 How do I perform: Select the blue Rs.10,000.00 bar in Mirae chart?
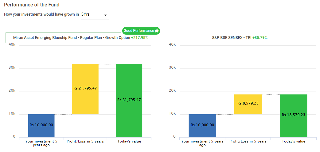(x=41, y=125)
